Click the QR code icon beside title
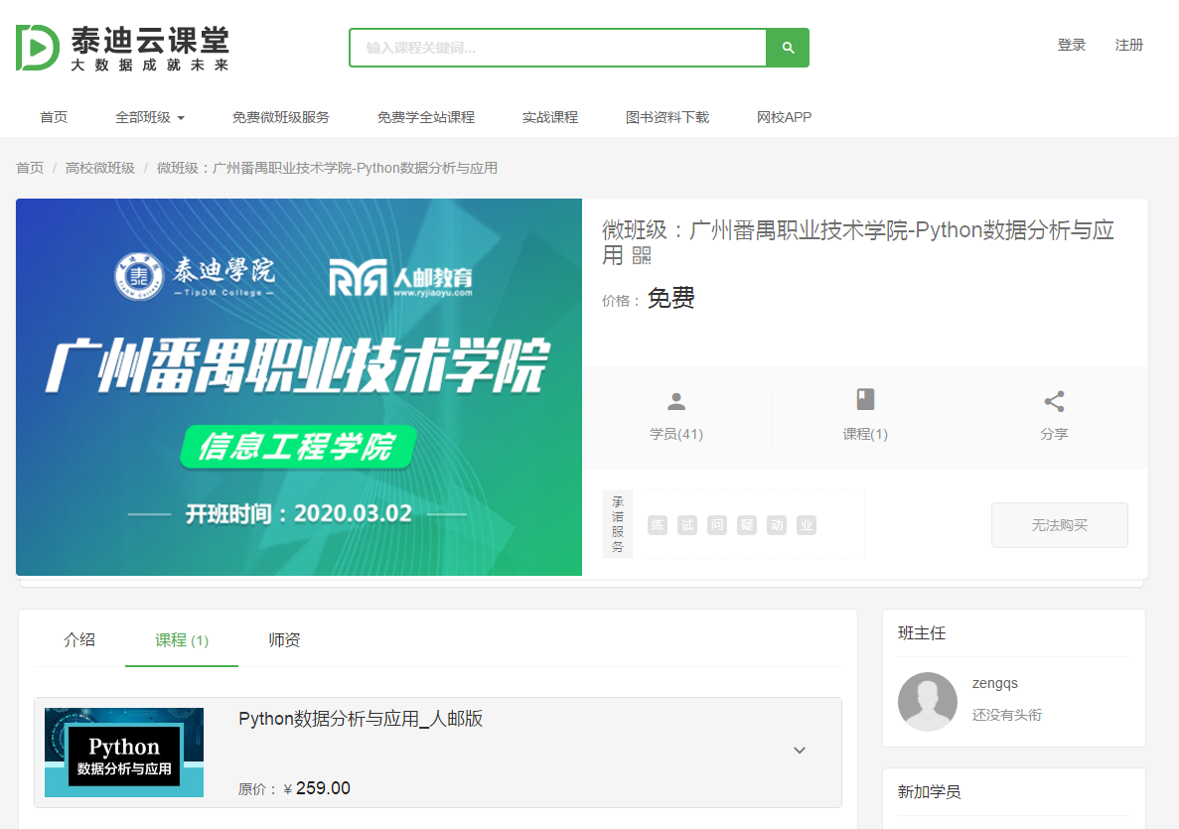Screen dimensions: 1179x829 (642, 256)
